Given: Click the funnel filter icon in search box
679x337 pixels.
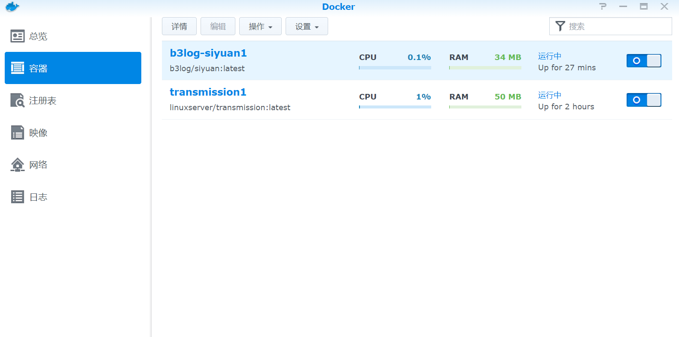Looking at the screenshot, I should (560, 26).
